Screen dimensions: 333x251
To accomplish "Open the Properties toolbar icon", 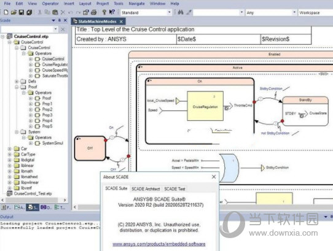I will coord(86,12).
